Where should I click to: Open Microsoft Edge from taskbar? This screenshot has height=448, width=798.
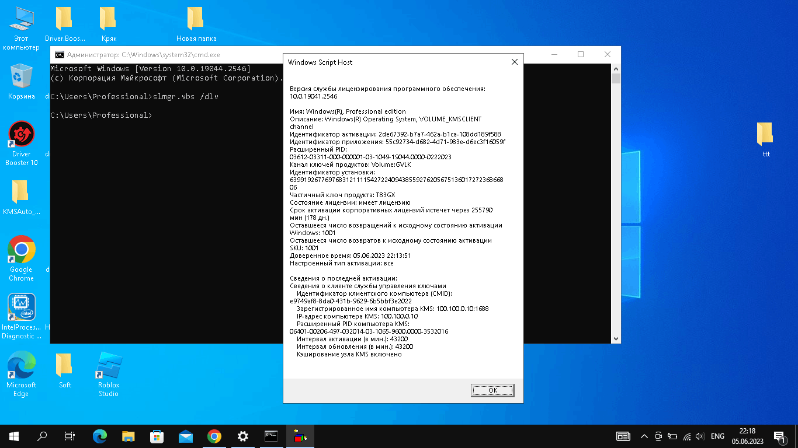(100, 436)
